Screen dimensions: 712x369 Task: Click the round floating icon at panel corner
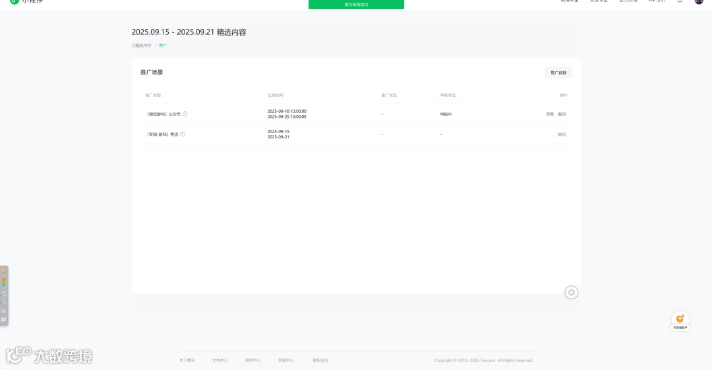click(571, 293)
